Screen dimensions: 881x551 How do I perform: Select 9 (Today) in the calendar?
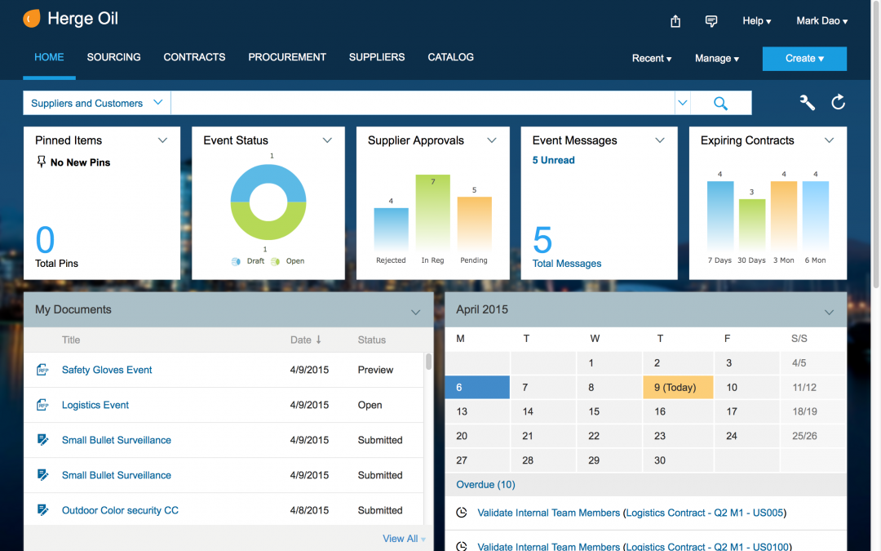[x=678, y=388]
